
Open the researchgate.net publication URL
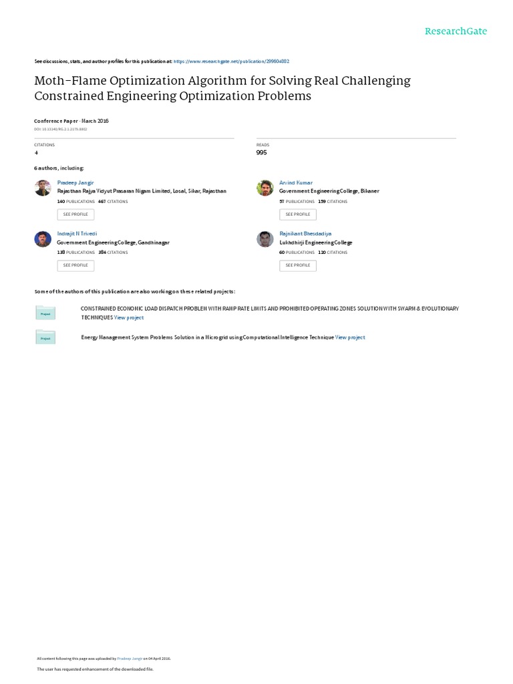[231, 61]
